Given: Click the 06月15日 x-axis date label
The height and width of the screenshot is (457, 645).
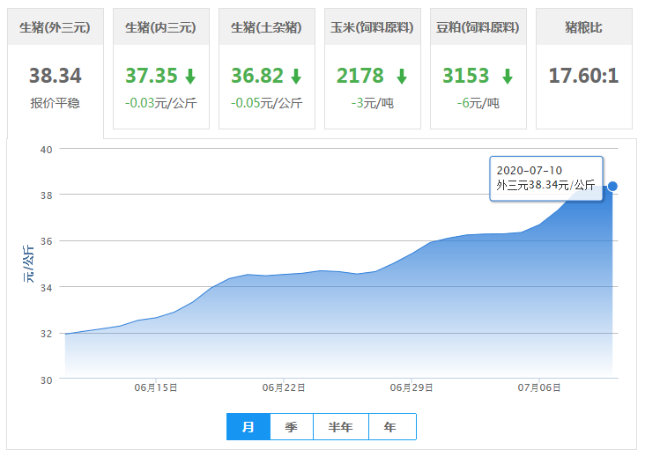Looking at the screenshot, I should [x=156, y=387].
